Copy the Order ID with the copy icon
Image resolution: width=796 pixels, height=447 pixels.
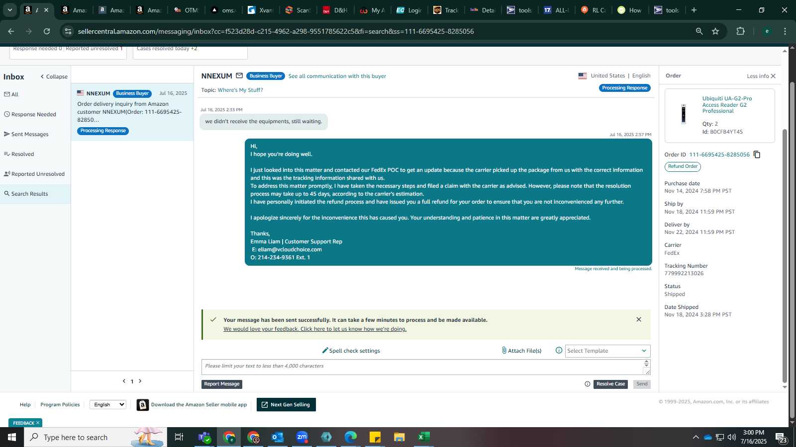point(757,154)
